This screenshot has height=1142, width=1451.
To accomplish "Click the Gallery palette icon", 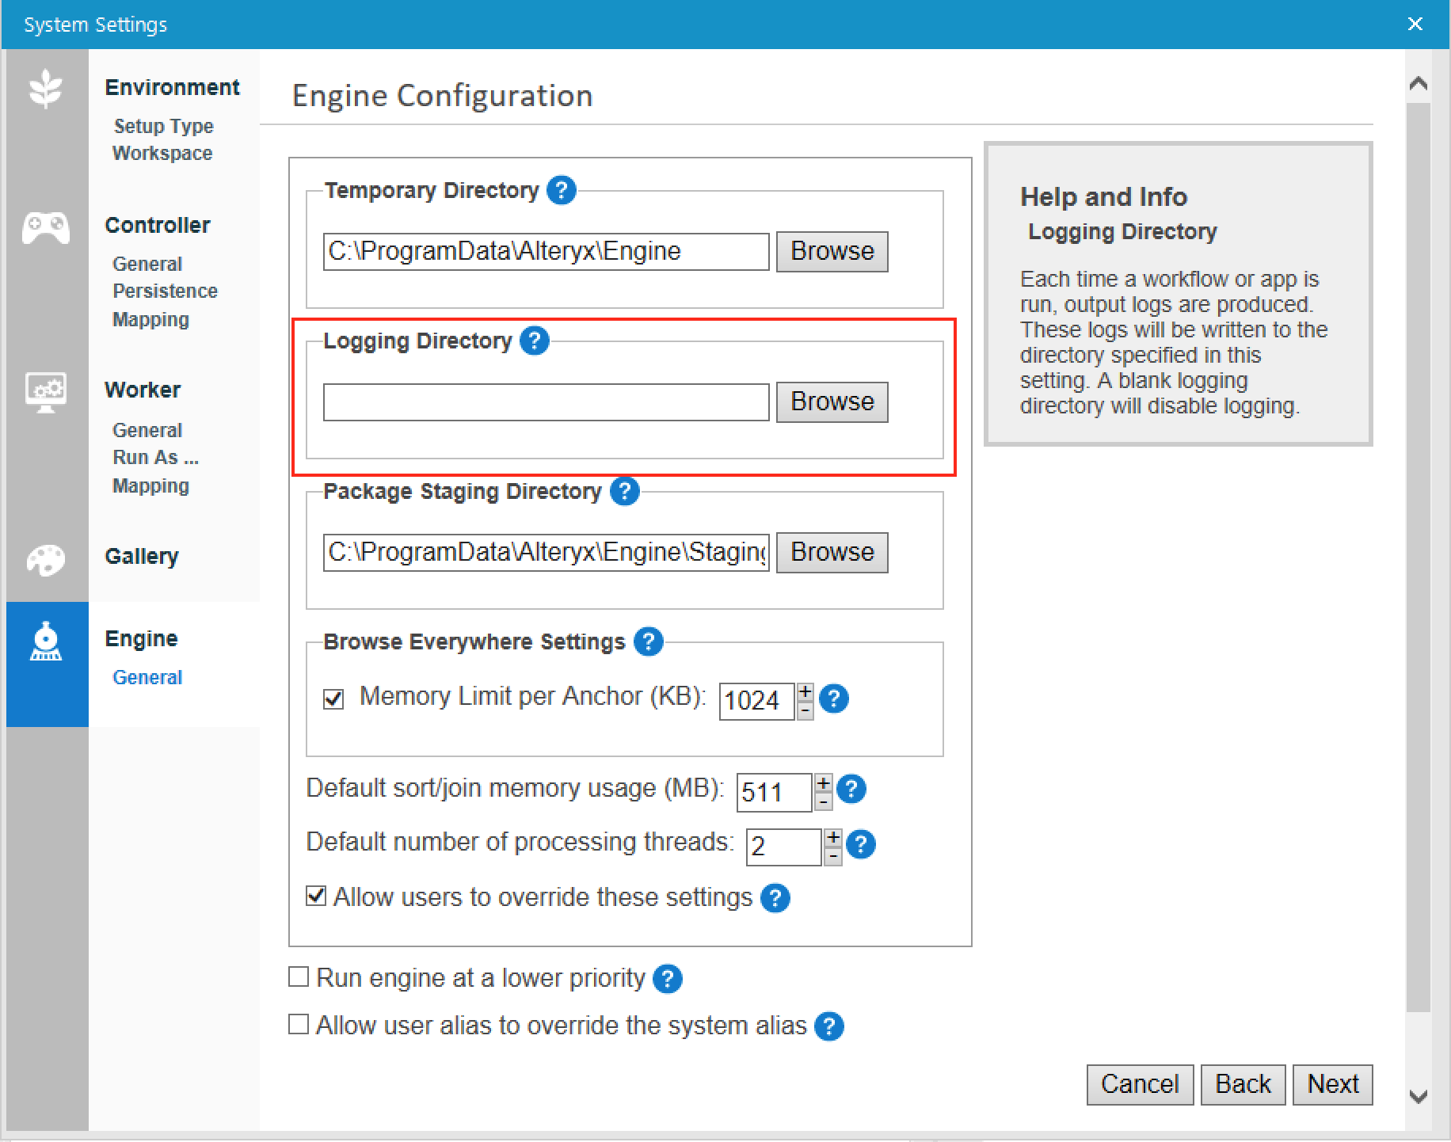I will click(x=46, y=560).
